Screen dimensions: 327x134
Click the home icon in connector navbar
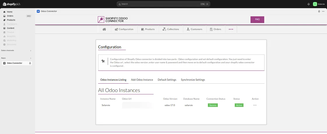104,29
